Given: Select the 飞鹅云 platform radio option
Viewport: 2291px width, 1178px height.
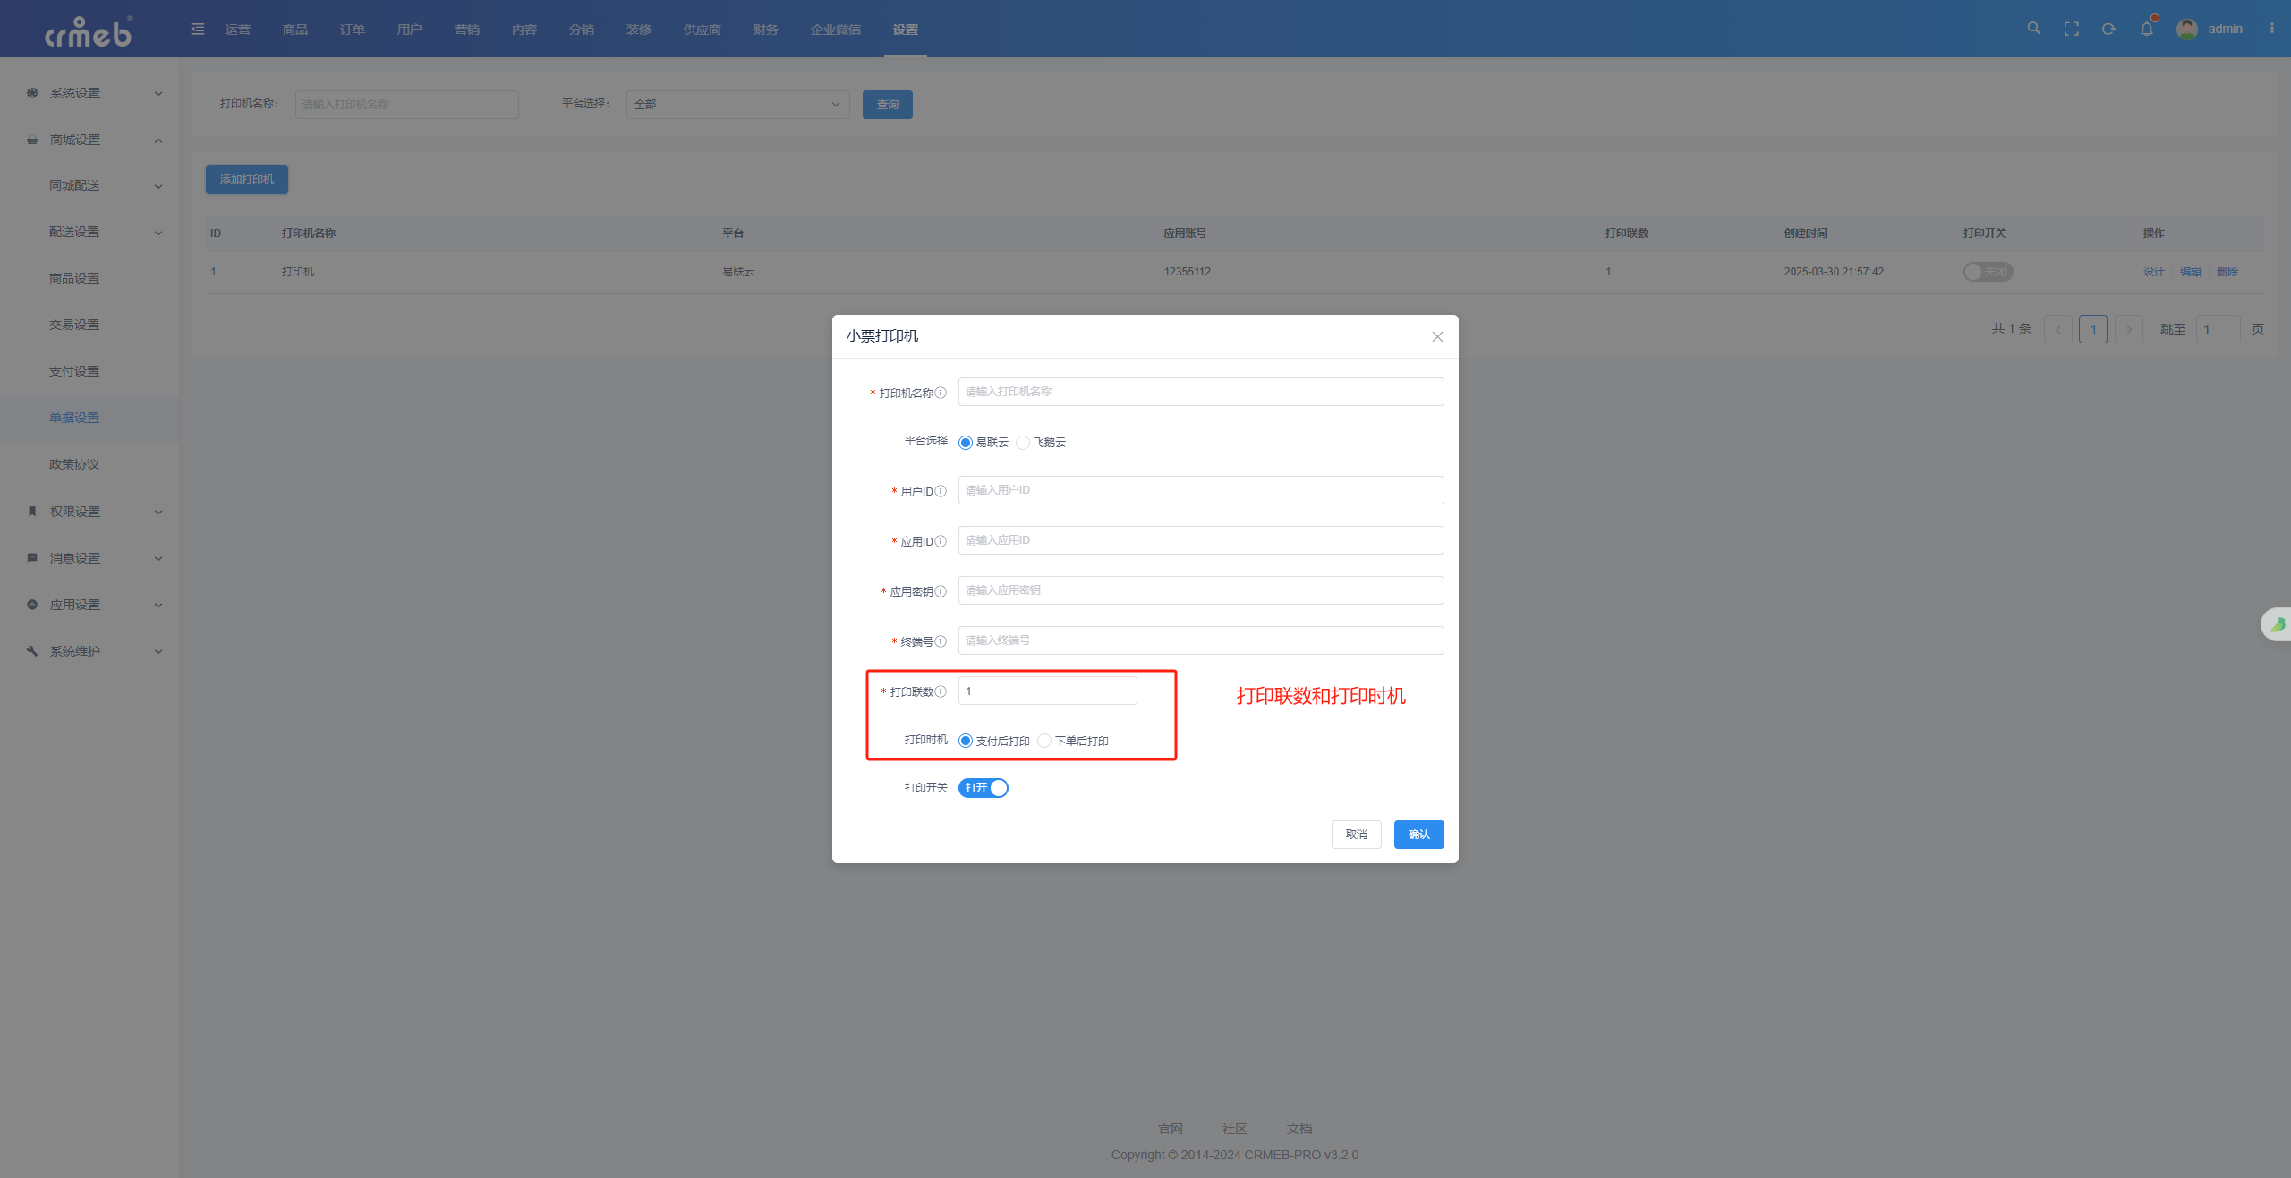Looking at the screenshot, I should click(1023, 443).
